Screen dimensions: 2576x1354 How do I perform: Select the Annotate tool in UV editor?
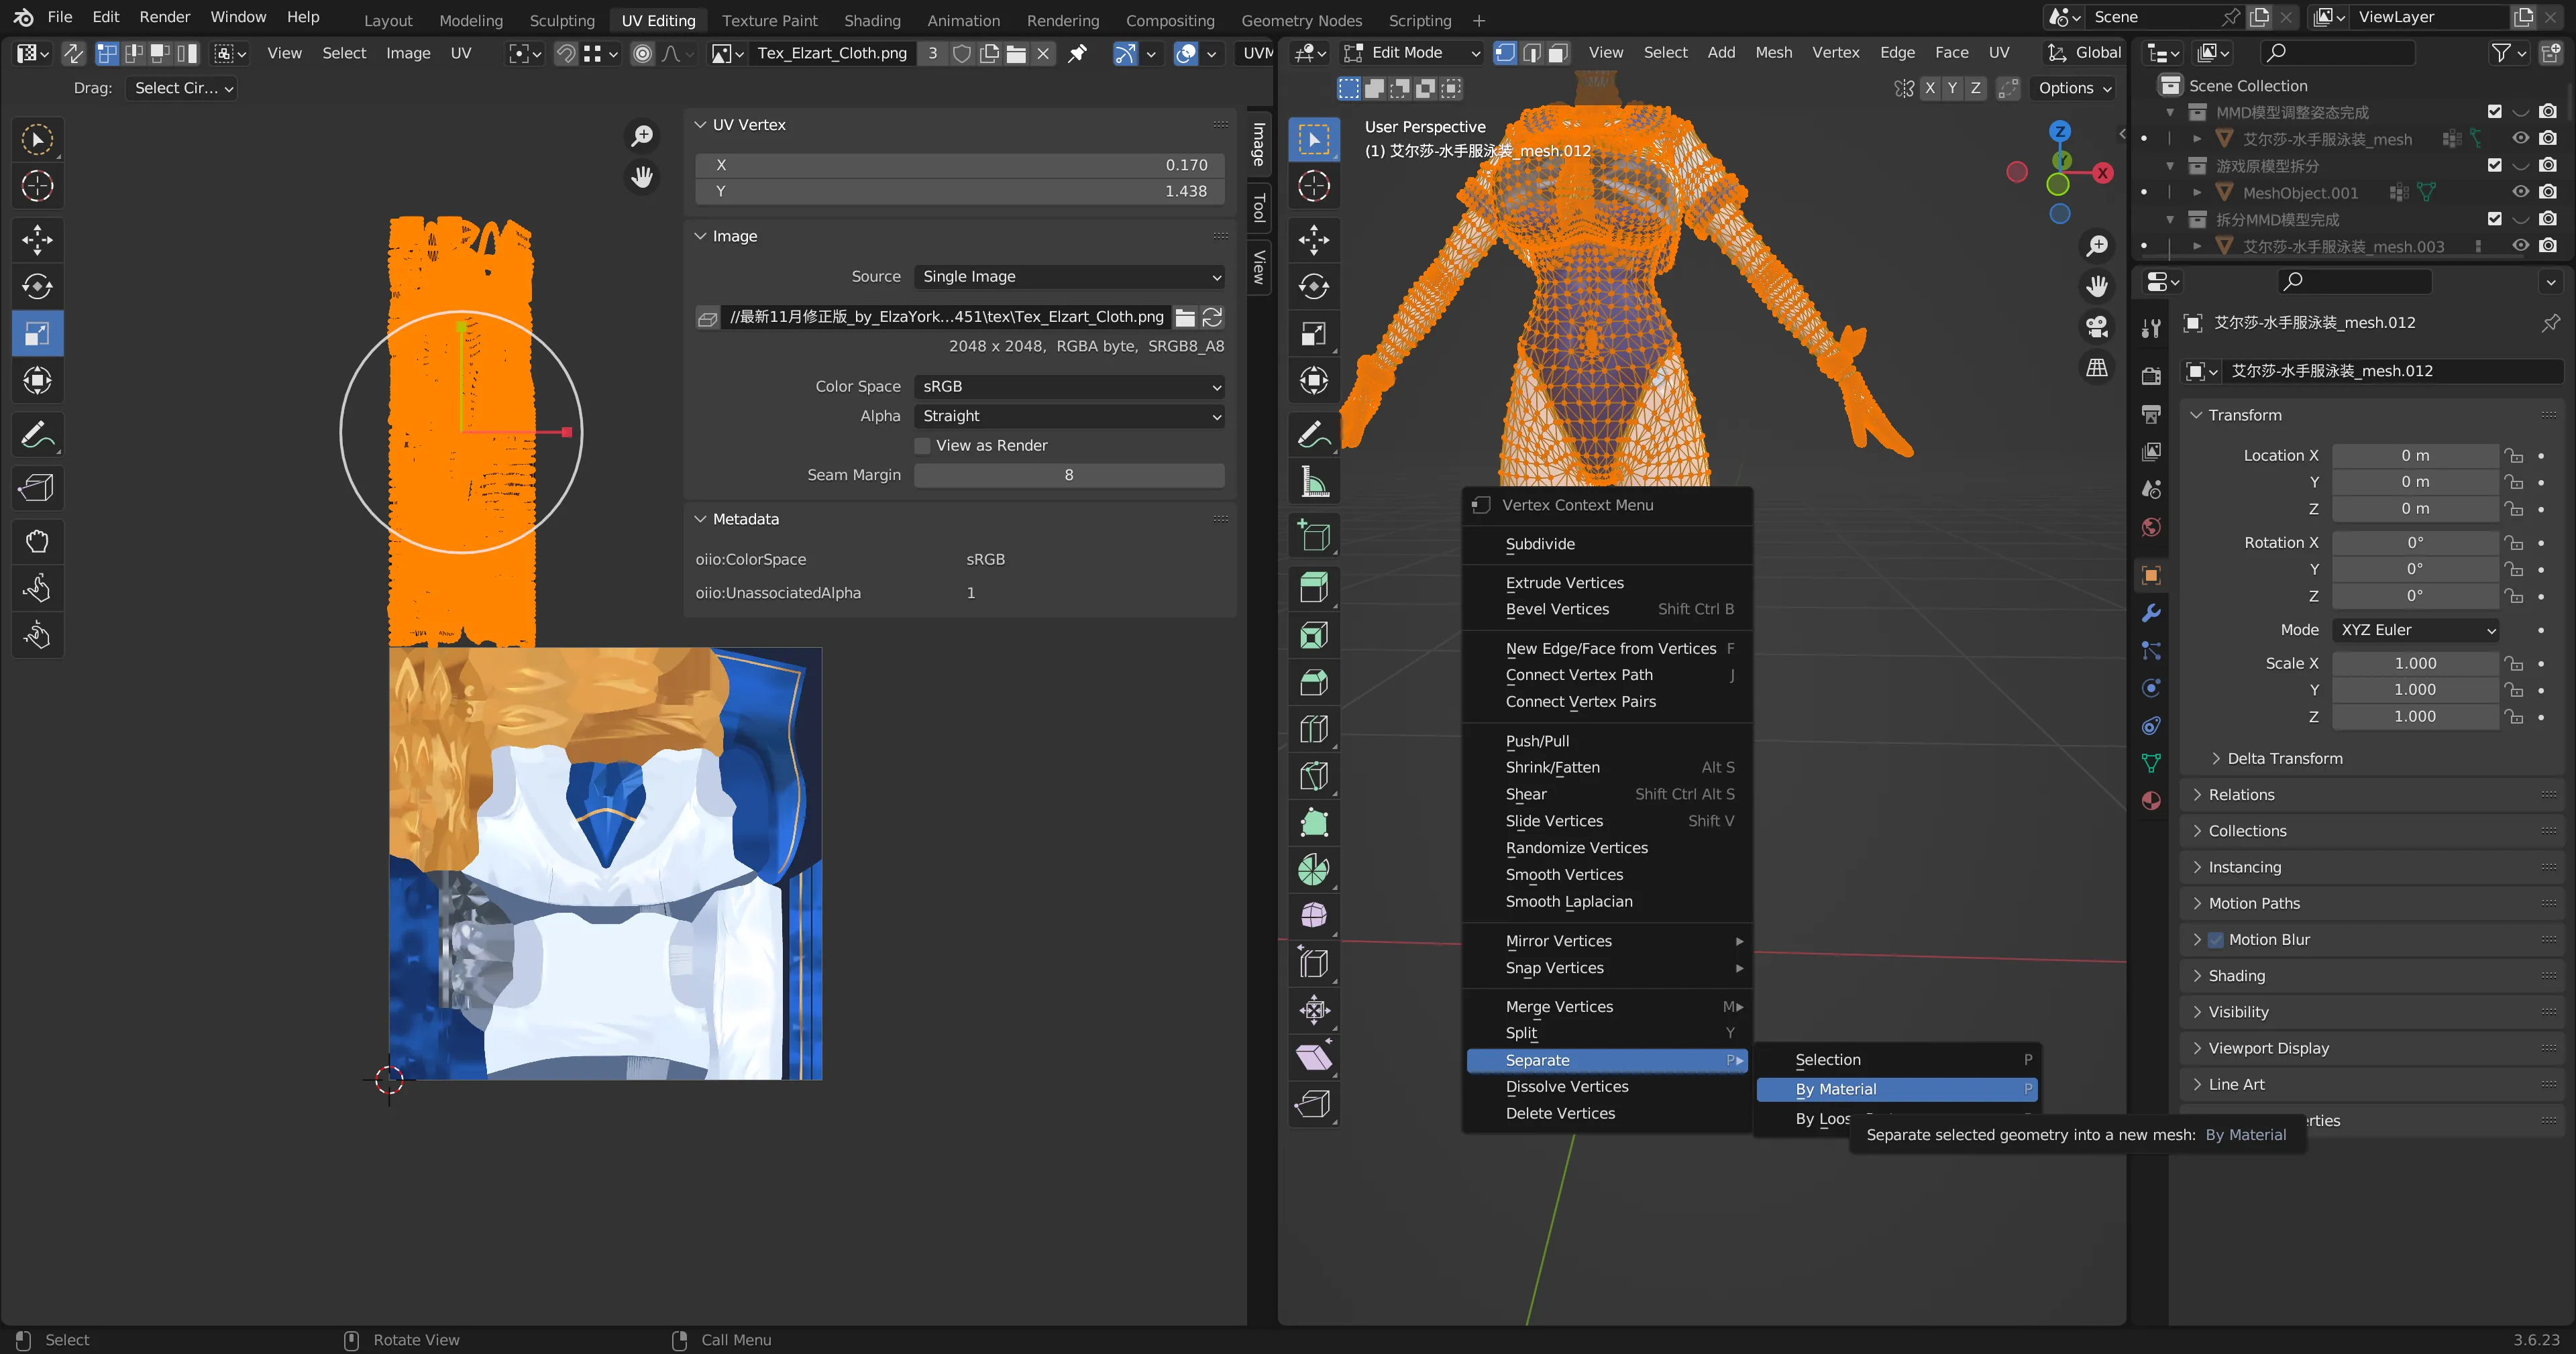point(37,435)
